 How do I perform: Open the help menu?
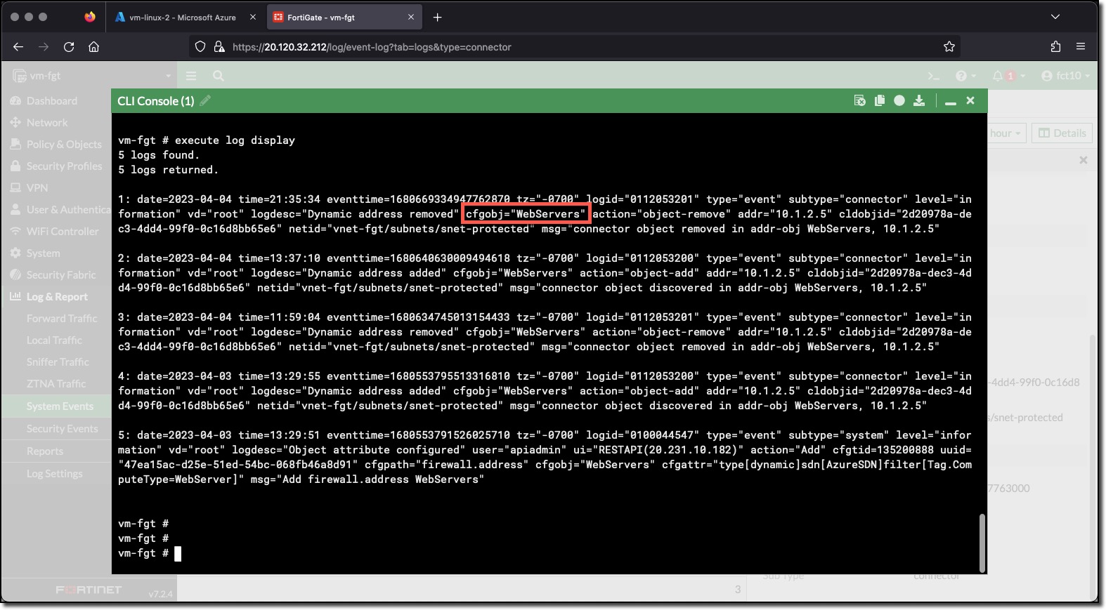965,76
